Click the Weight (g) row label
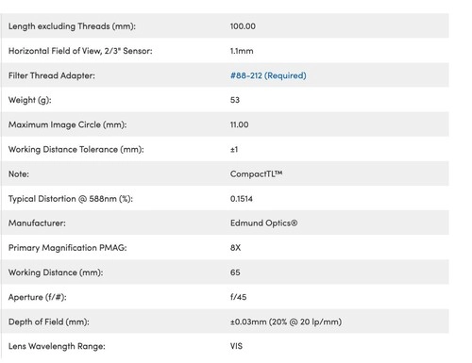 (30, 100)
